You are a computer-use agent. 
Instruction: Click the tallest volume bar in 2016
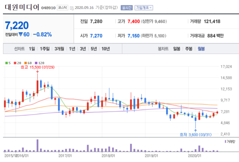coord(38,146)
